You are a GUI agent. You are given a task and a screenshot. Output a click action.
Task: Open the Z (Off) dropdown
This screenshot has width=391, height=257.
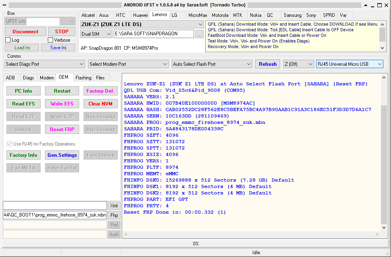point(299,64)
